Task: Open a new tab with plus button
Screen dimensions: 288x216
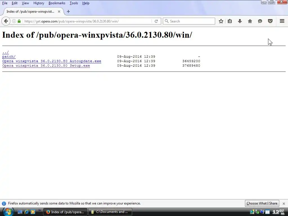Action: coord(68,12)
